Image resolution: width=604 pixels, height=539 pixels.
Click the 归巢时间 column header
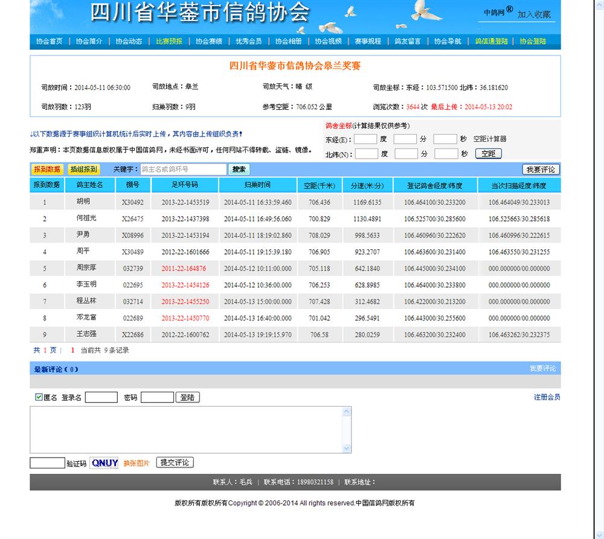click(258, 185)
